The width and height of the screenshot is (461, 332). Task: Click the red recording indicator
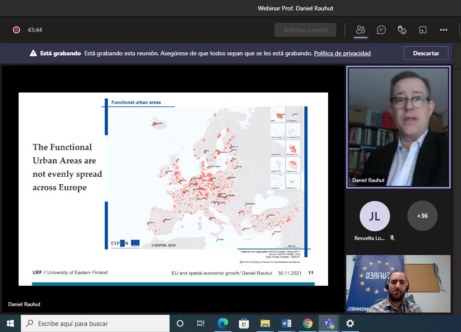click(16, 30)
